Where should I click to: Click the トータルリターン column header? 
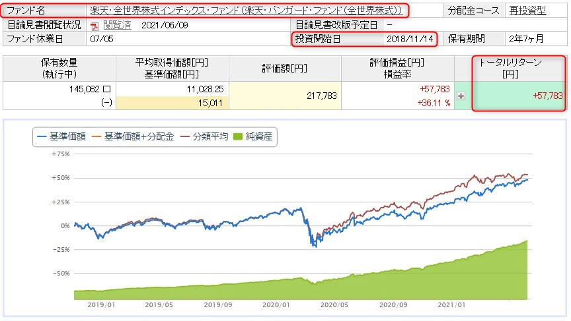coord(511,69)
